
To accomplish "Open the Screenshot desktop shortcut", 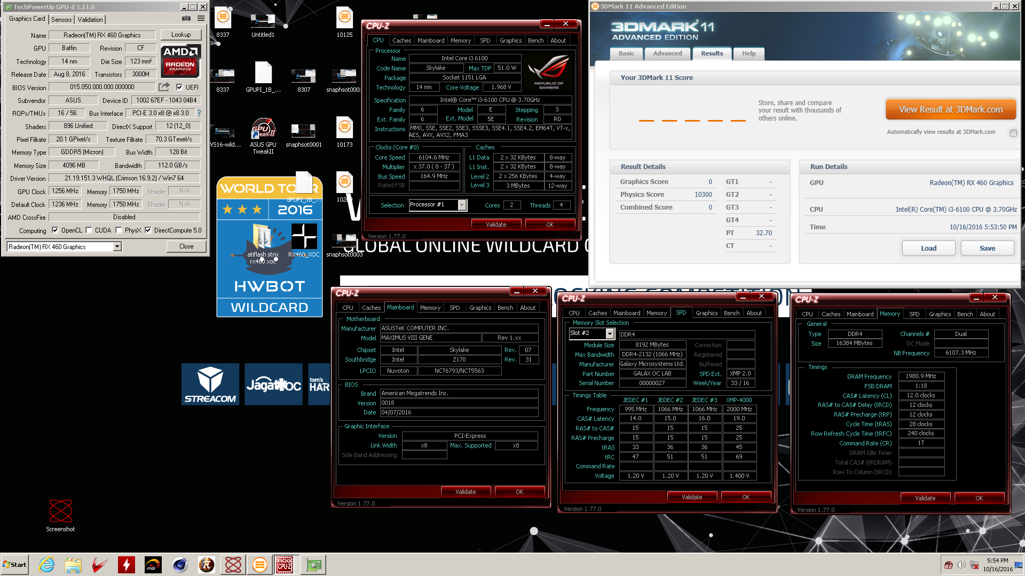I will [60, 515].
